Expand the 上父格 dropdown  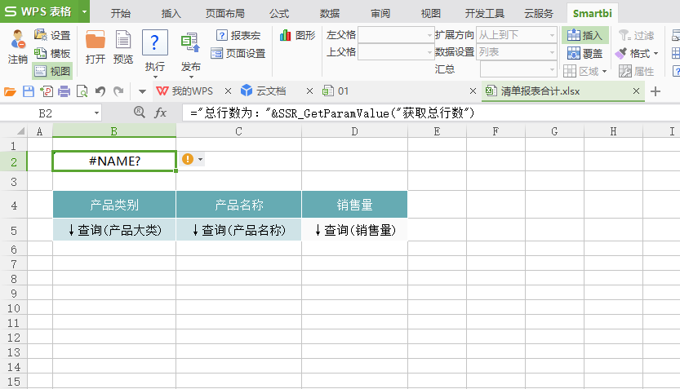point(429,52)
